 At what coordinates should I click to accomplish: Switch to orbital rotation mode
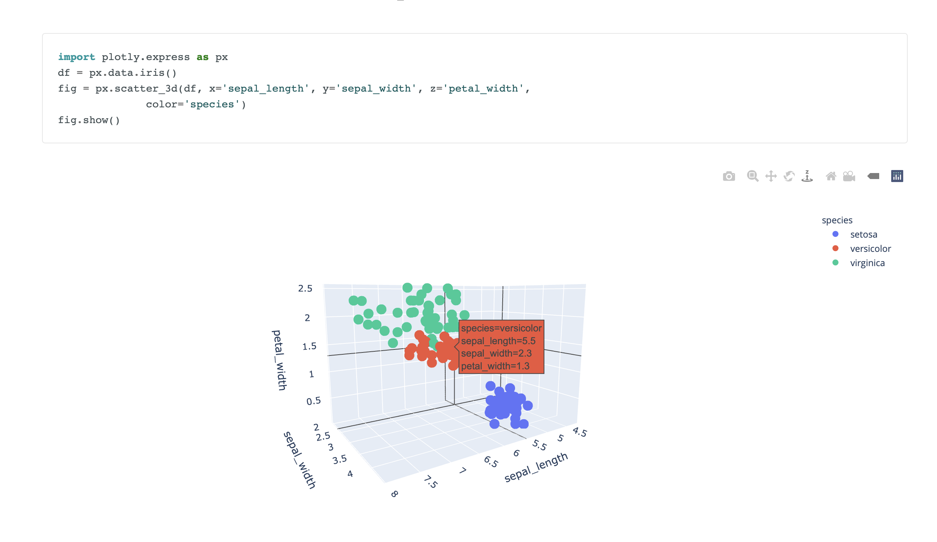tap(789, 176)
